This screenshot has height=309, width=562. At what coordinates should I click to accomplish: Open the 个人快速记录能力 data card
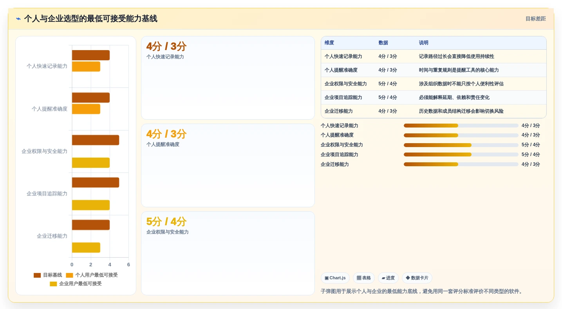pyautogui.click(x=228, y=78)
